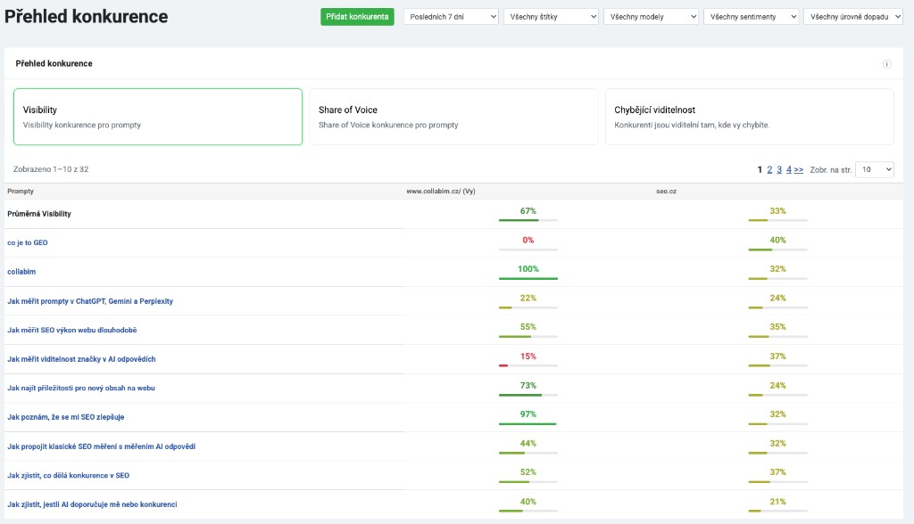Click the red 15% progress bar
This screenshot has height=524, width=914.
(x=528, y=365)
